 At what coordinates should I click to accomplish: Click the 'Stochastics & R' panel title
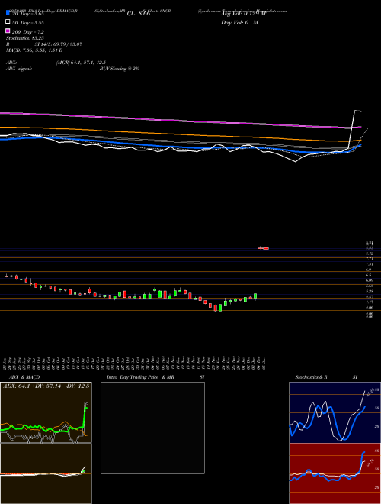[x=311, y=377]
